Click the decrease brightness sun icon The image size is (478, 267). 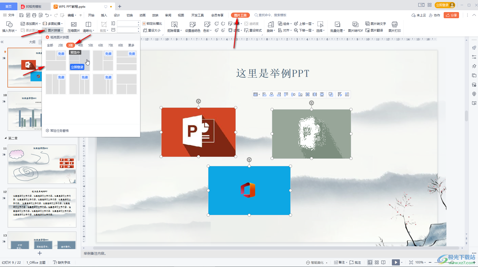click(x=223, y=30)
